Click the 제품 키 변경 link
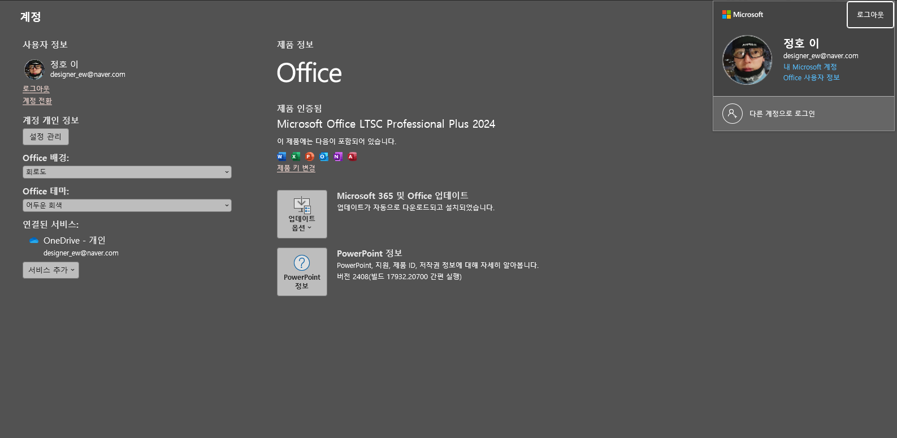The image size is (897, 438). point(296,168)
